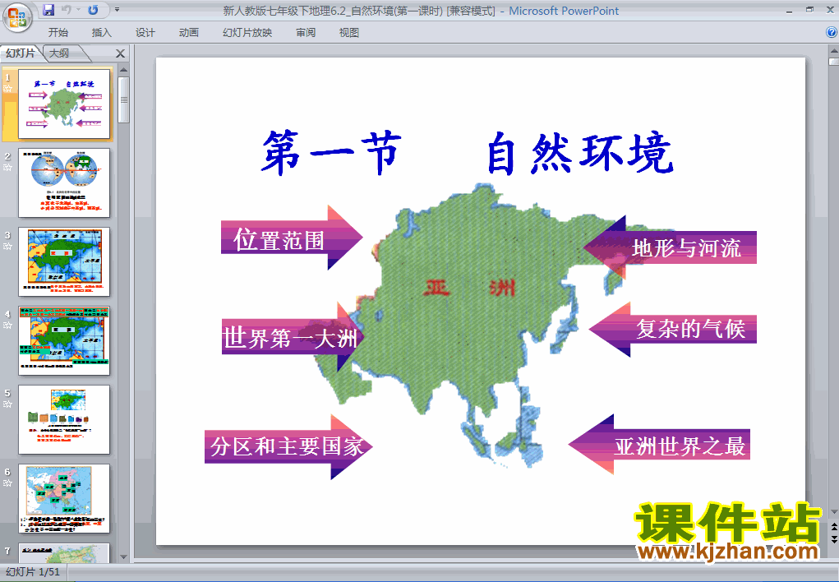This screenshot has height=582, width=839.
Task: Click the Office button orb
Action: (17, 17)
